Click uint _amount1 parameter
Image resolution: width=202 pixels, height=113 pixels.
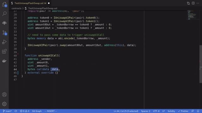[x=38, y=66]
